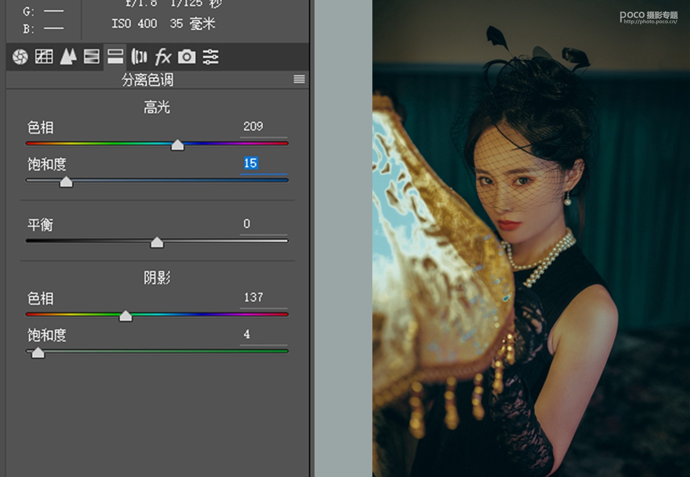Viewport: 690px width, 477px height.
Task: Open the Effects (fx) panel icon
Action: point(163,57)
